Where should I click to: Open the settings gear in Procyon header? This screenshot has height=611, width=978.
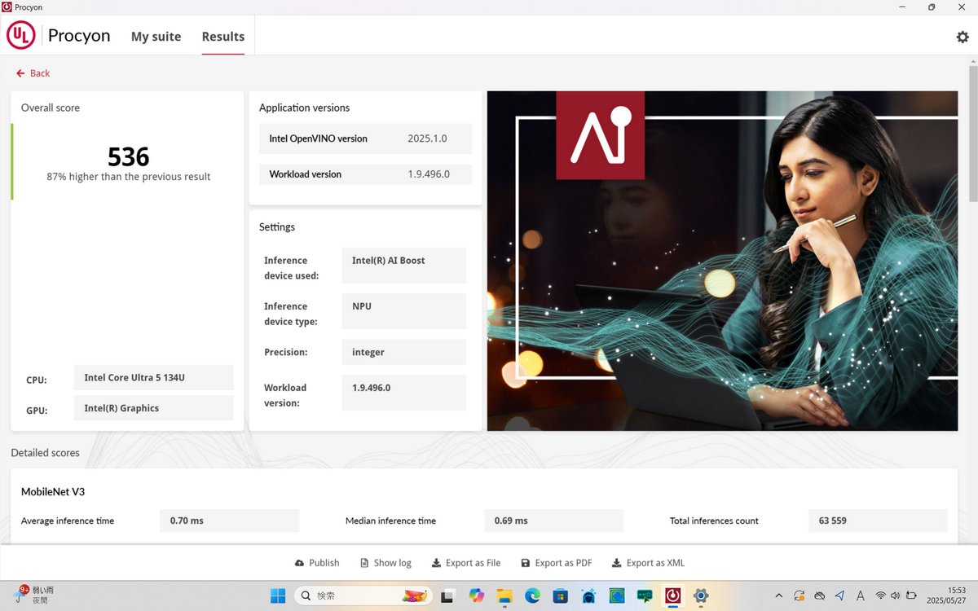pyautogui.click(x=963, y=37)
